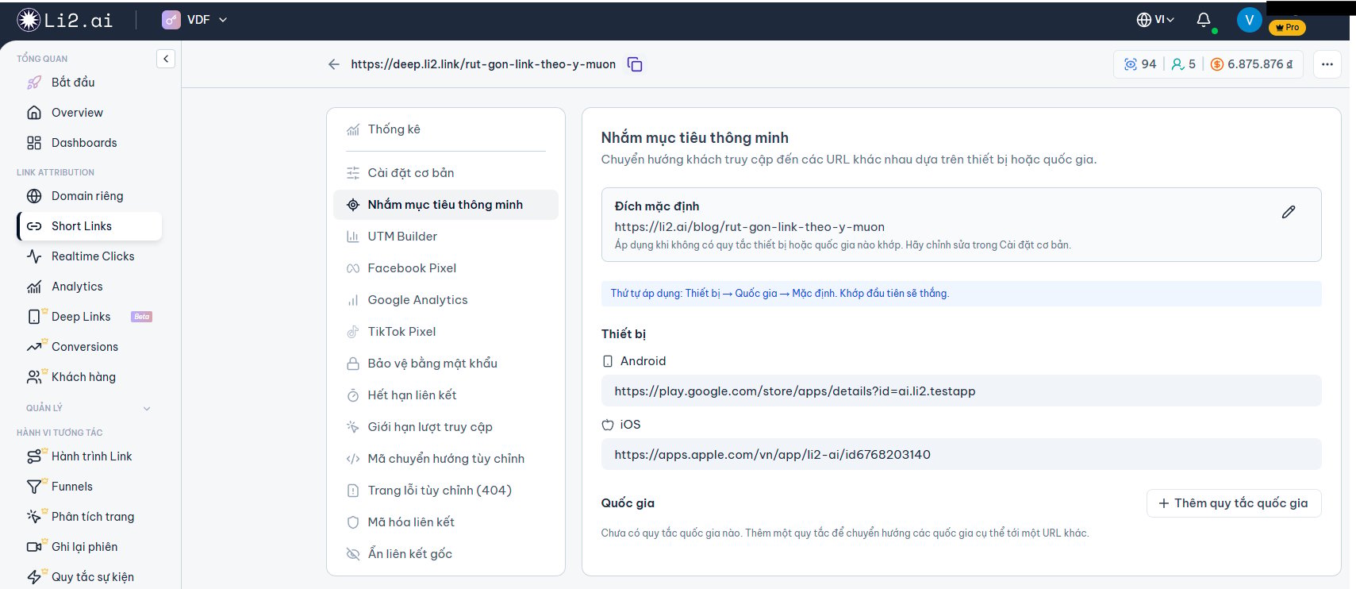Click the Pro plan badge
This screenshot has height=589, width=1356.
tap(1287, 27)
